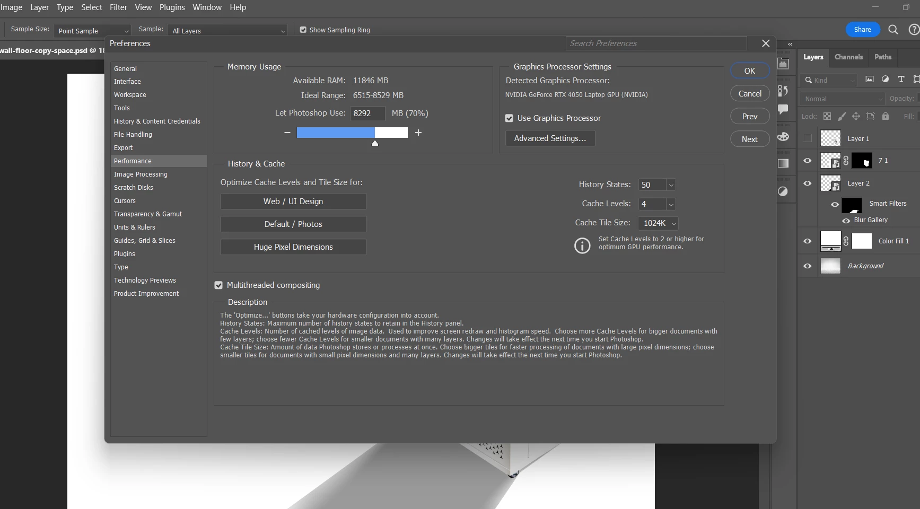The image size is (920, 509).
Task: Click the Let Photoshop Use memory field
Action: point(367,113)
